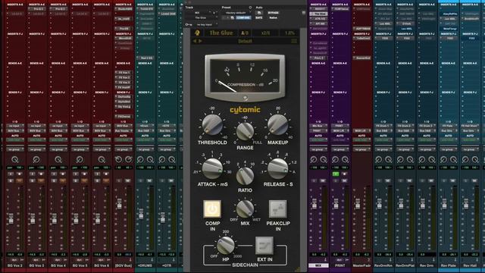The image size is (485, 273).
Task: Click the A/B button in The Glue
Action: [x=245, y=33]
